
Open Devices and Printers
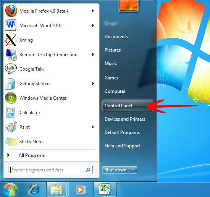click(125, 119)
